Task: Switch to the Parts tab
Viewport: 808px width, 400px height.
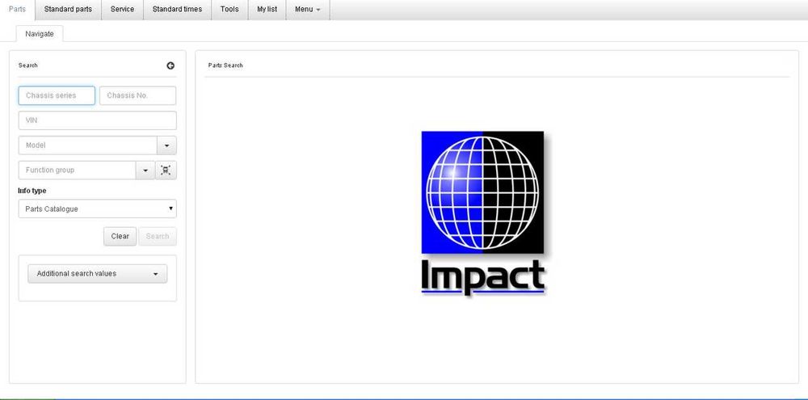Action: click(18, 9)
